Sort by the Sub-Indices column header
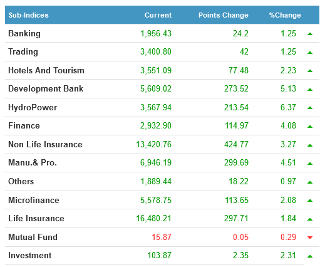325x267 pixels. pyautogui.click(x=29, y=15)
